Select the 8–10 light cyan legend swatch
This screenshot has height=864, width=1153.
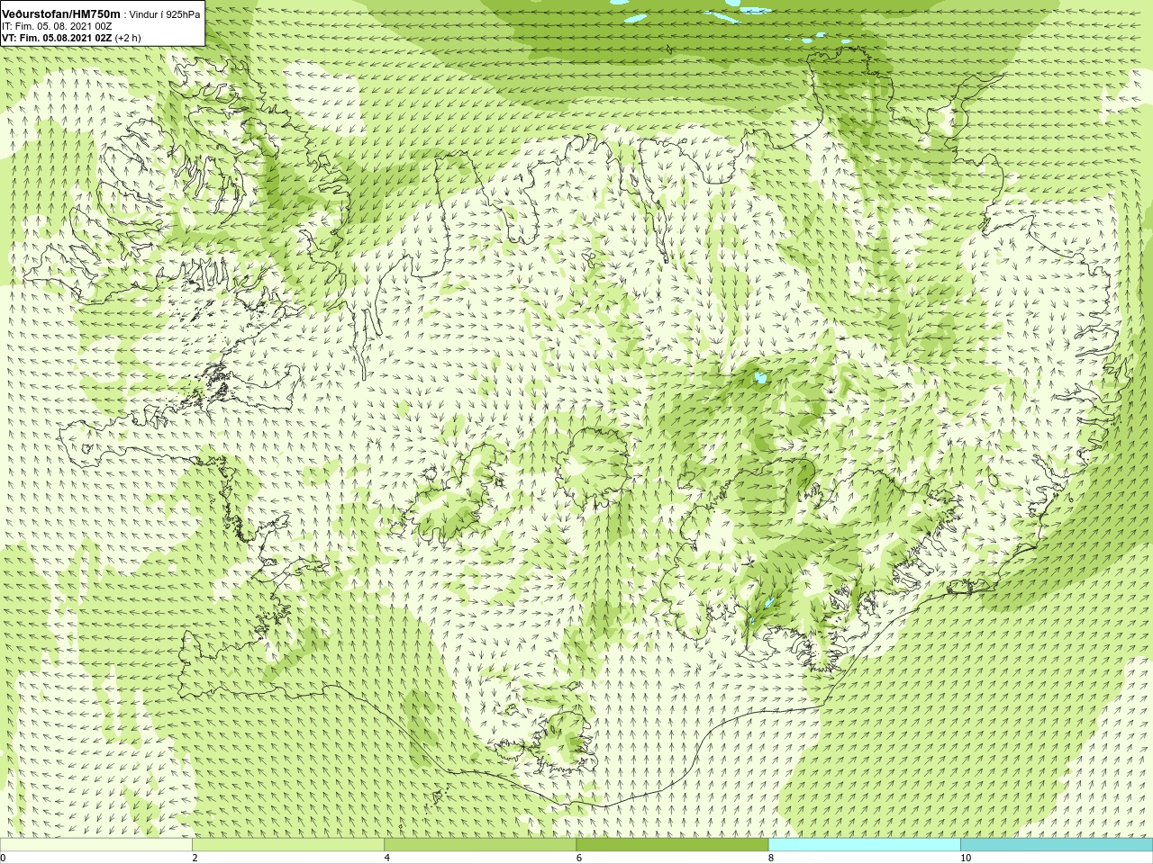tap(864, 845)
